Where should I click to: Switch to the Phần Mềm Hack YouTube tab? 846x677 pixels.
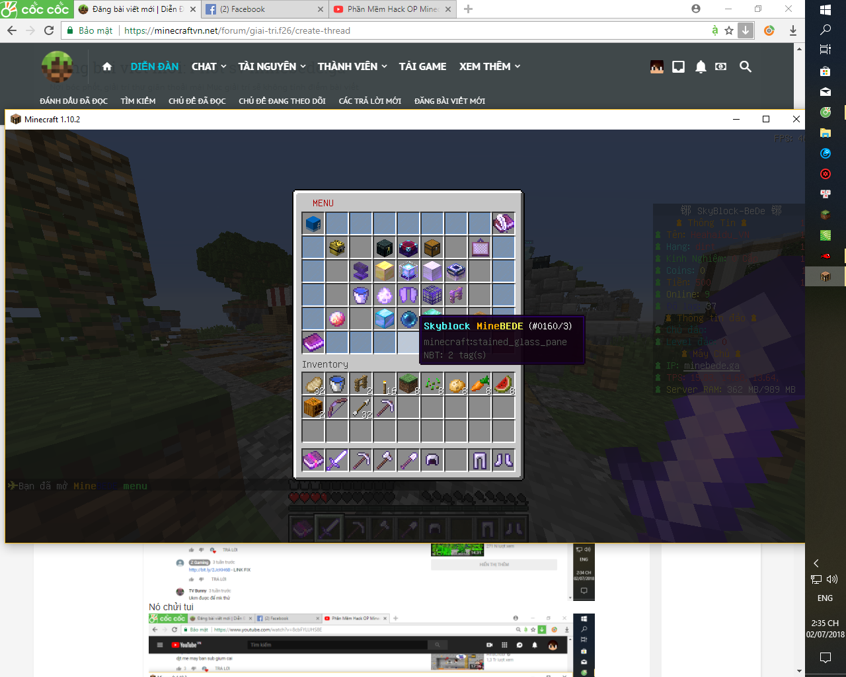click(x=393, y=9)
